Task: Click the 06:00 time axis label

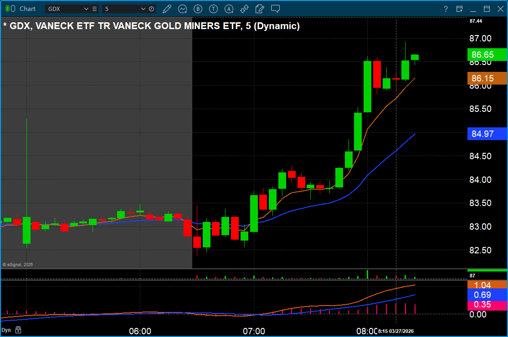Action: (140, 331)
